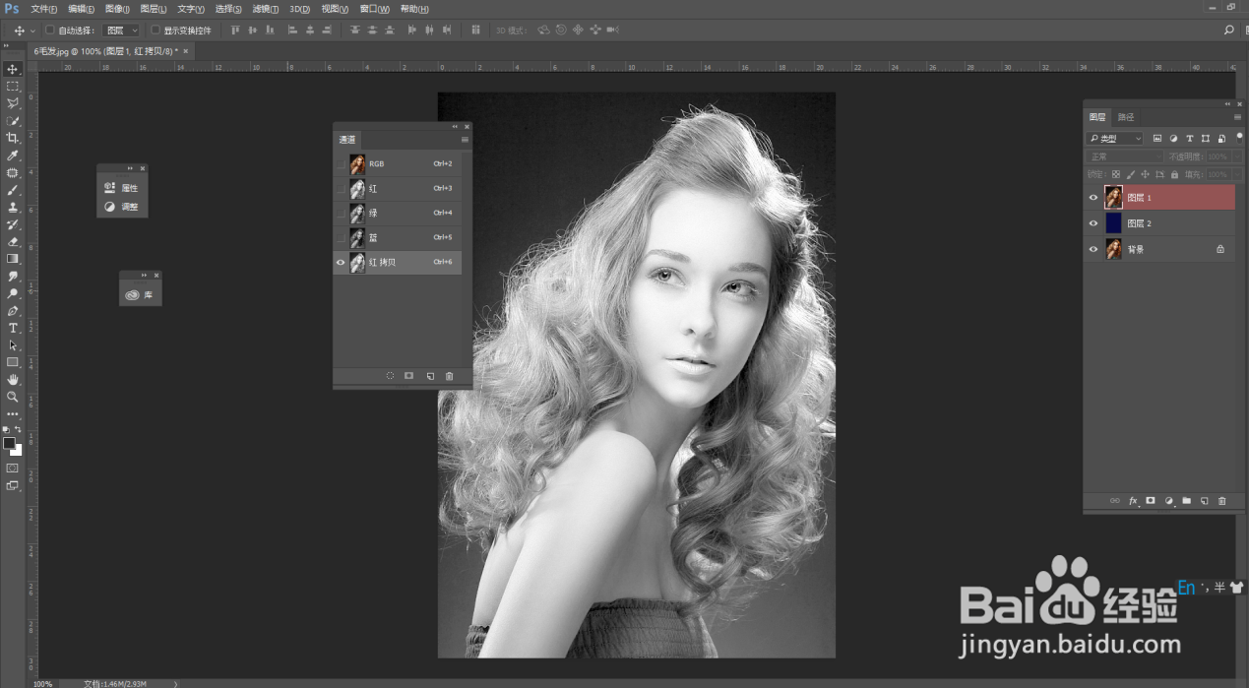Select the 背景 layer thumbnail
1249x688 pixels.
(1113, 248)
